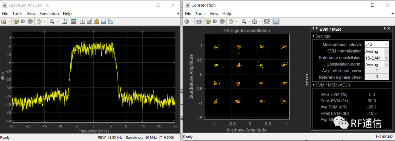The image size is (395, 141).
Task: Run simulation from Spectrum Analyzer toolbar
Action: (x=16, y=22)
